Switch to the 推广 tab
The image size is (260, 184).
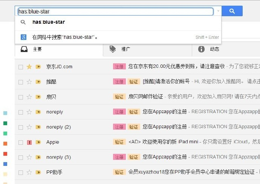point(147,49)
